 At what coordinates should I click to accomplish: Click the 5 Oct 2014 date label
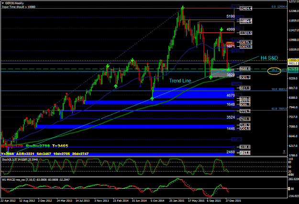point(157,201)
